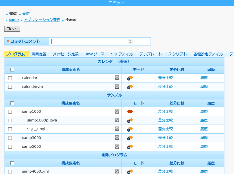Viewport: 234px width, 174px height.
Task: Open the 各種設定ファイル tab
Action: [208, 54]
